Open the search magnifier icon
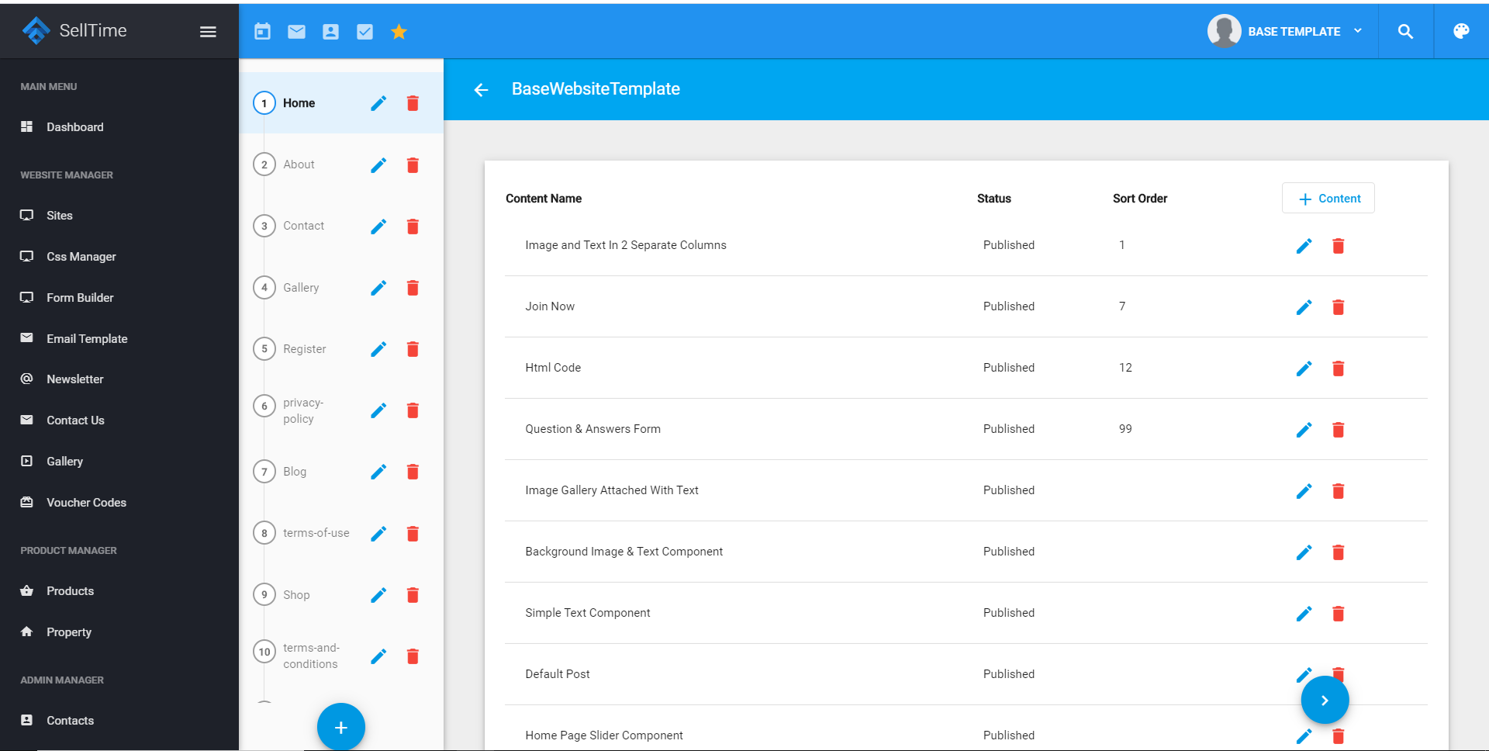This screenshot has height=751, width=1489. tap(1405, 32)
